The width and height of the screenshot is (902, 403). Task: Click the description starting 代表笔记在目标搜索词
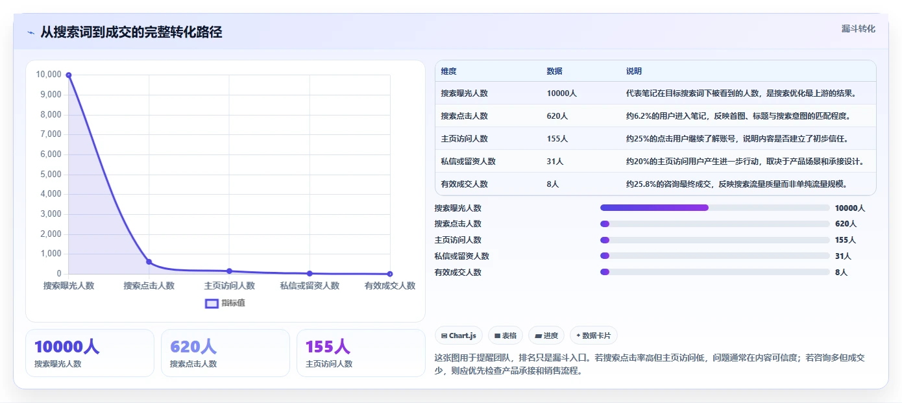(x=741, y=93)
